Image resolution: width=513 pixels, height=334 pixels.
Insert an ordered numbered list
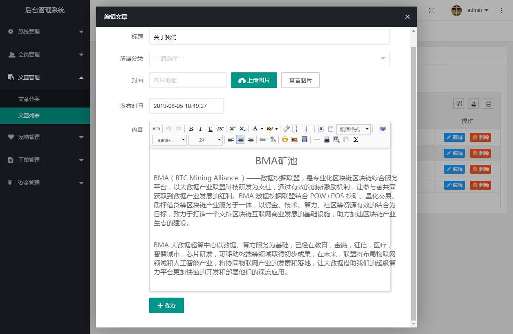click(299, 129)
